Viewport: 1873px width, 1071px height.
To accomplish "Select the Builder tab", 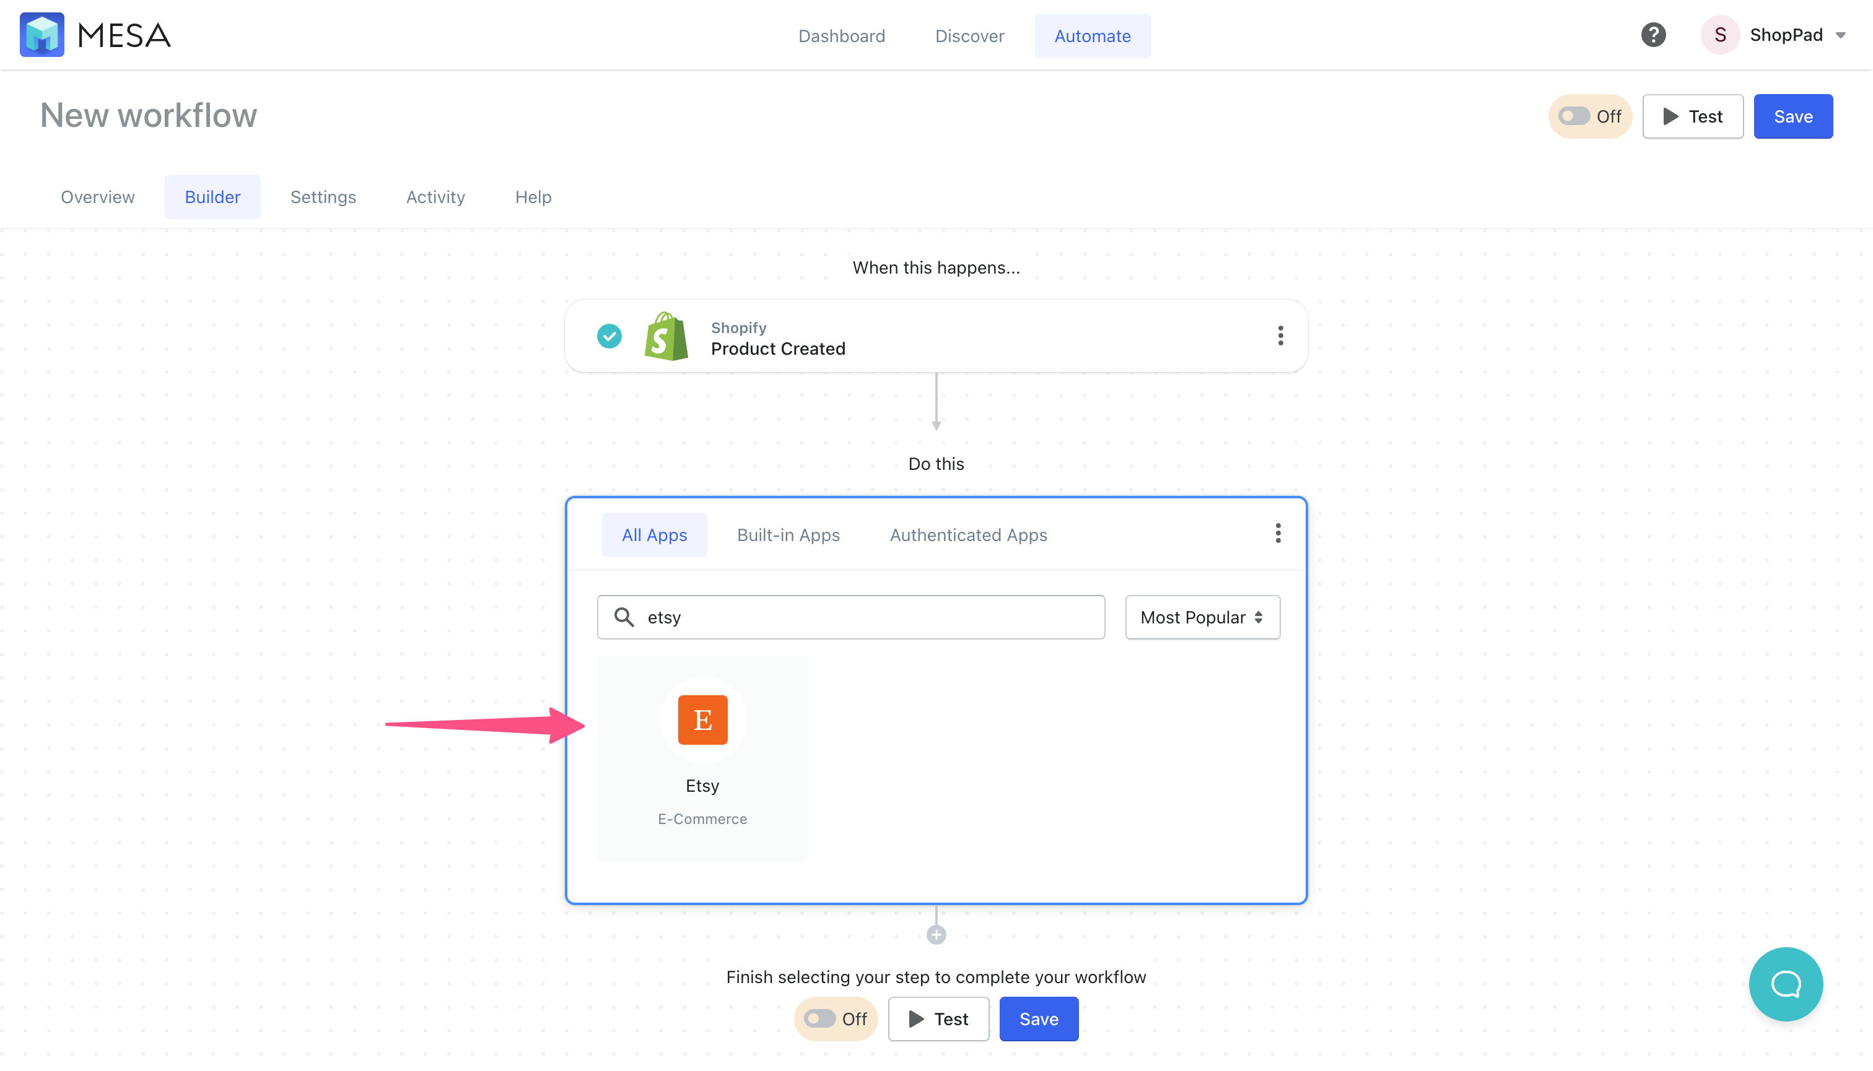I will [x=212, y=196].
